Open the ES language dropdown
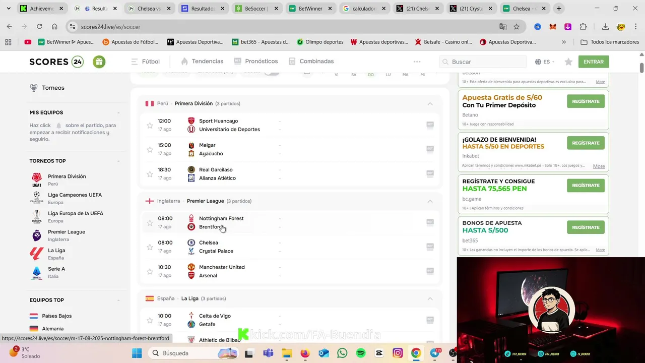The width and height of the screenshot is (645, 363). tap(545, 62)
